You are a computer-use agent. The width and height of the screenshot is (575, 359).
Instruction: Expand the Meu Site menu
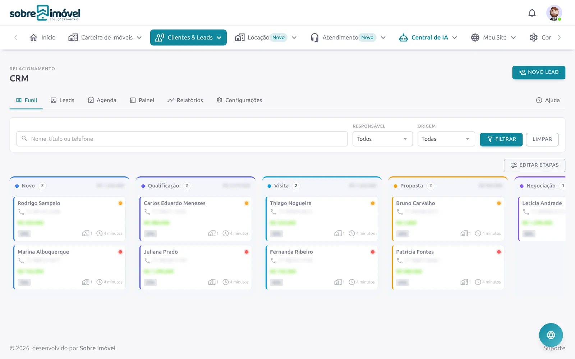493,37
